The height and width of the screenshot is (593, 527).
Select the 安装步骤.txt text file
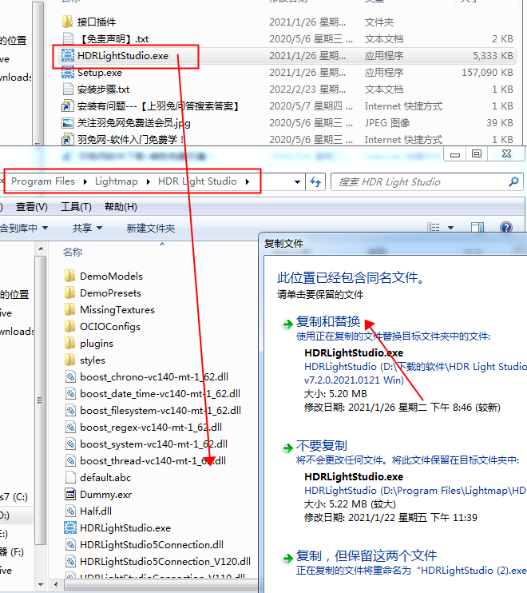coord(103,90)
